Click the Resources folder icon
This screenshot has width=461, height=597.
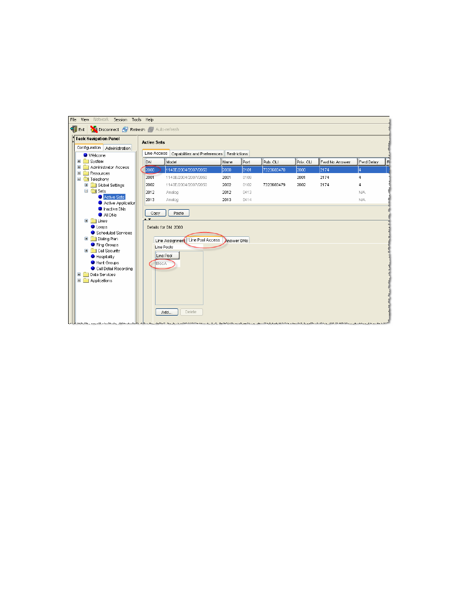(x=86, y=173)
